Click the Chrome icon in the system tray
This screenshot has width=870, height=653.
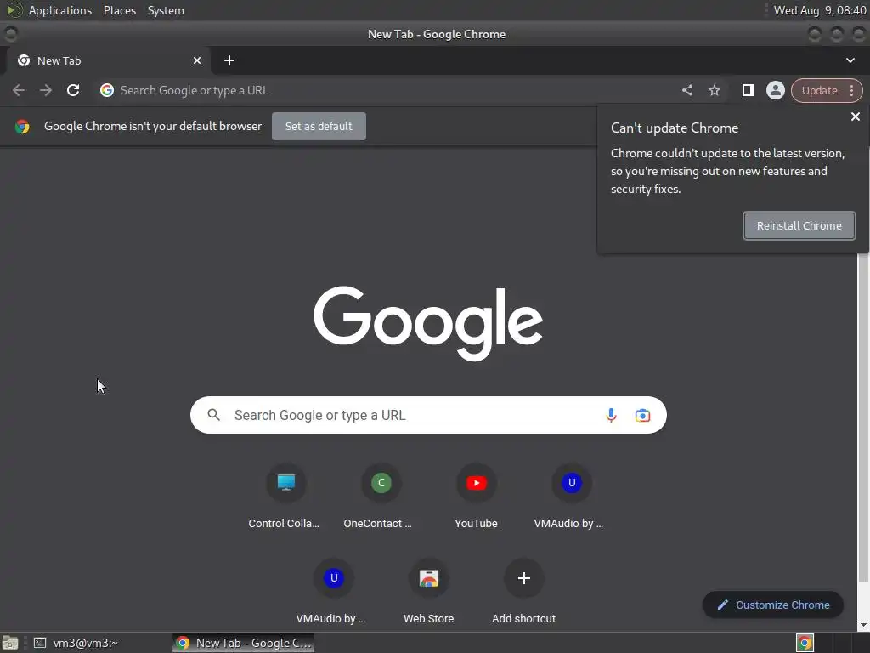point(805,643)
